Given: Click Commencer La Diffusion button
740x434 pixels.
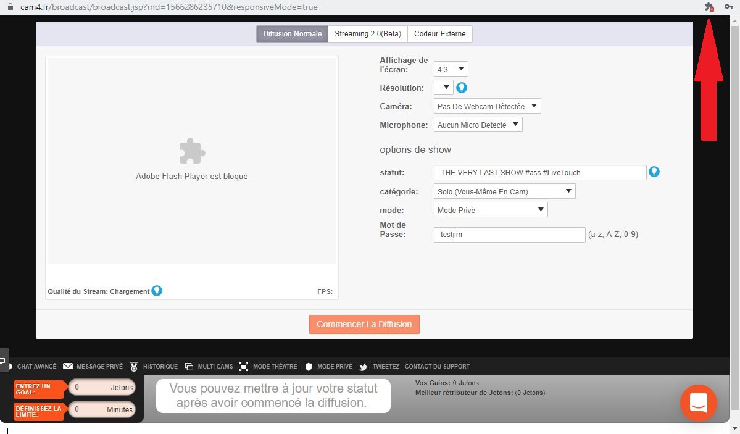Looking at the screenshot, I should [x=364, y=324].
